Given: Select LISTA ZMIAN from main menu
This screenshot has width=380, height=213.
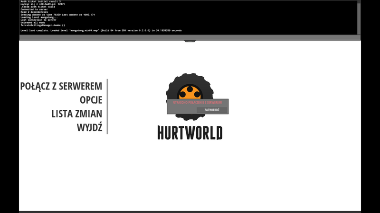Looking at the screenshot, I should [x=76, y=114].
